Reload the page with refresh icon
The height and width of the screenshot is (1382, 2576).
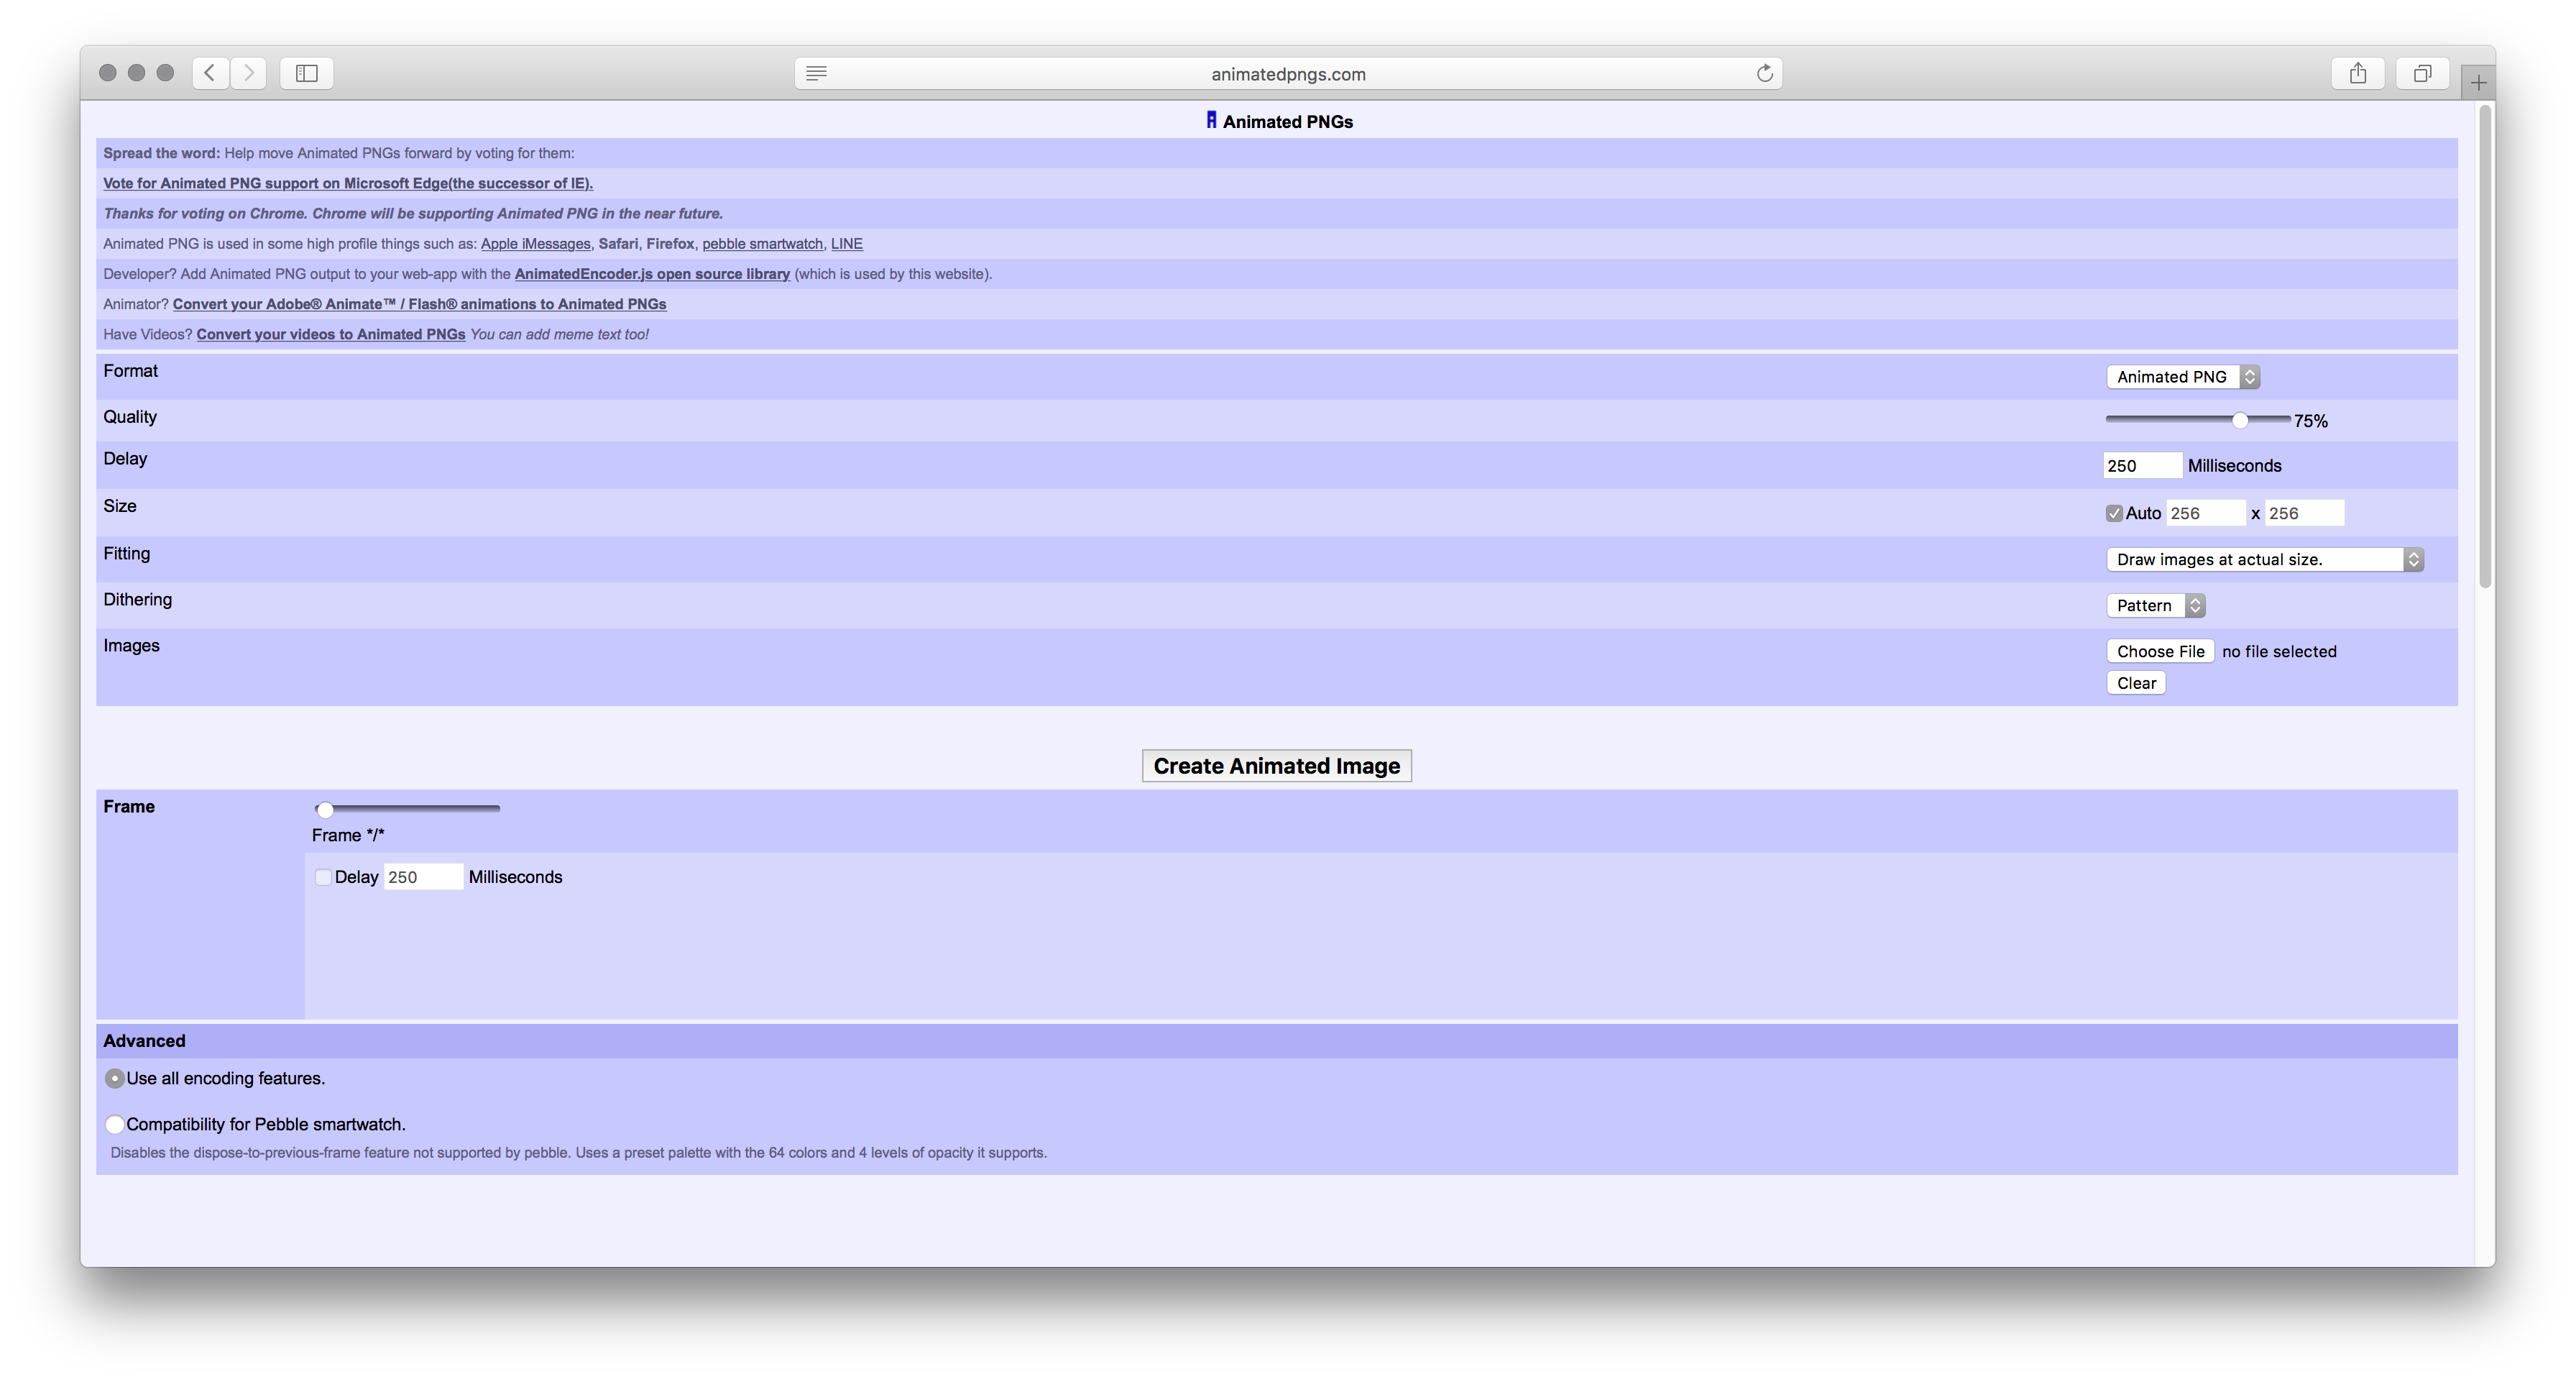click(x=1765, y=73)
